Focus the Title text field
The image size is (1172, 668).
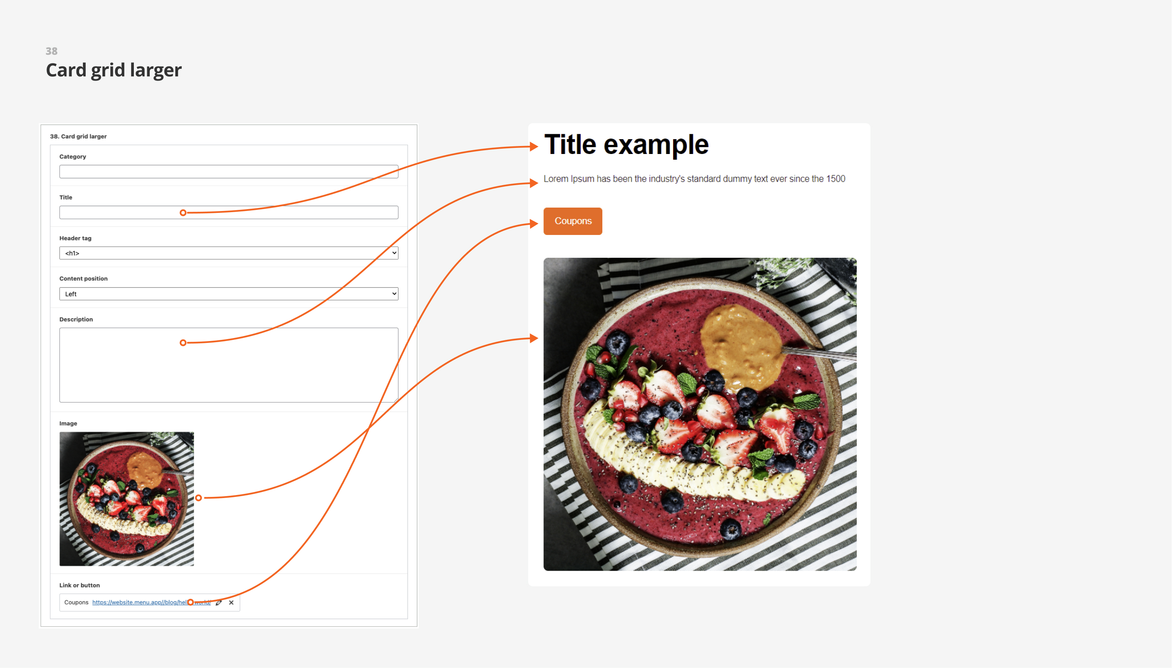click(229, 213)
